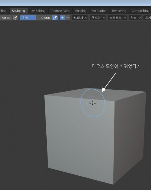Viewport: 151px width, 190px height.
Task: Open the Animation workspace tab
Action: click(99, 11)
